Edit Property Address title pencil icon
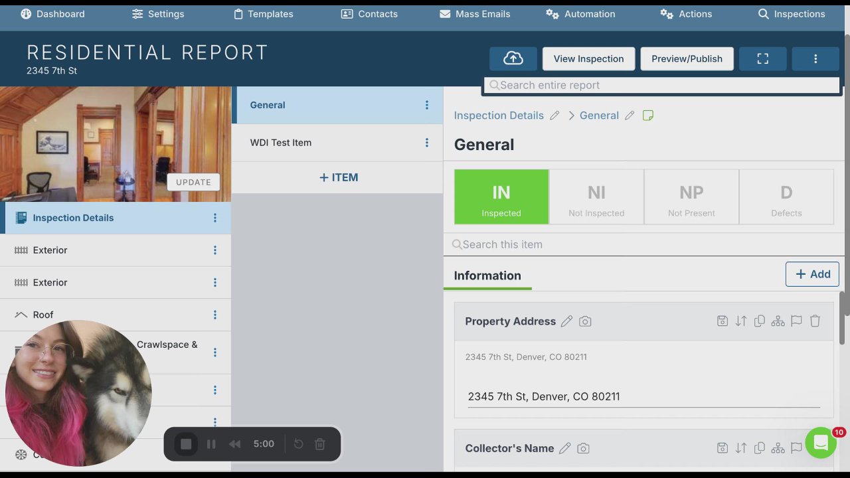The height and width of the screenshot is (478, 850). 566,321
